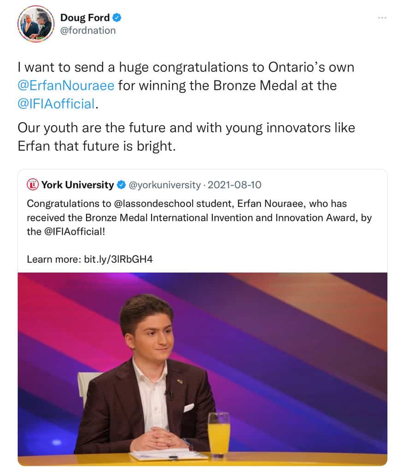
Task: Open the tweet's more options menu
Action: [x=382, y=18]
